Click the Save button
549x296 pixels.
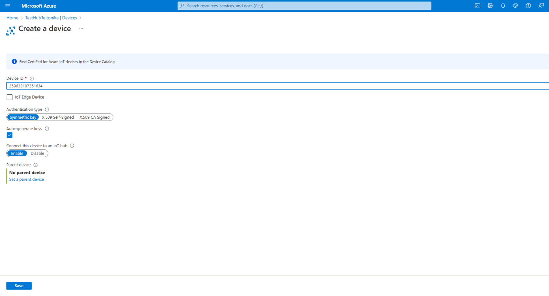tap(19, 286)
